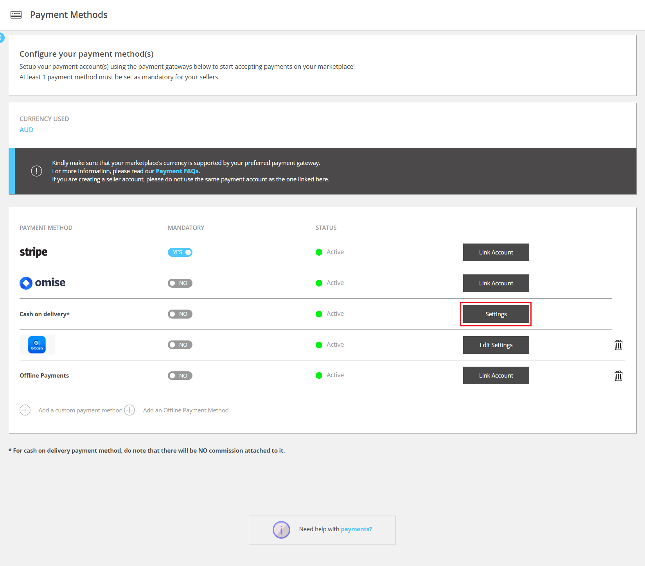Click the PAYMENT METHOD column header
Viewport: 645px width, 566px height.
46,228
